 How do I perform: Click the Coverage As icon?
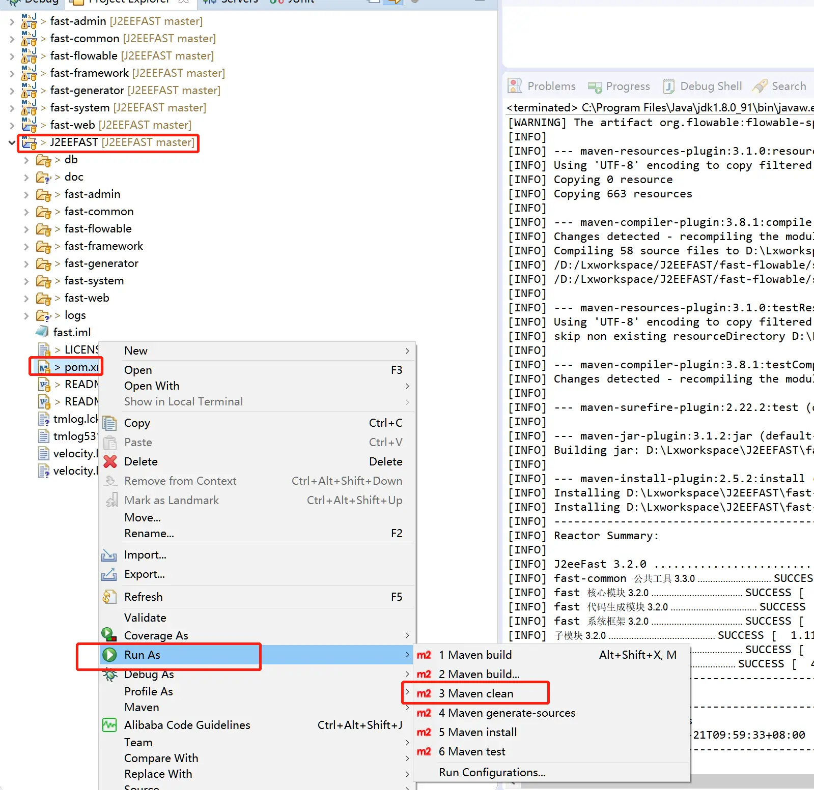coord(109,634)
